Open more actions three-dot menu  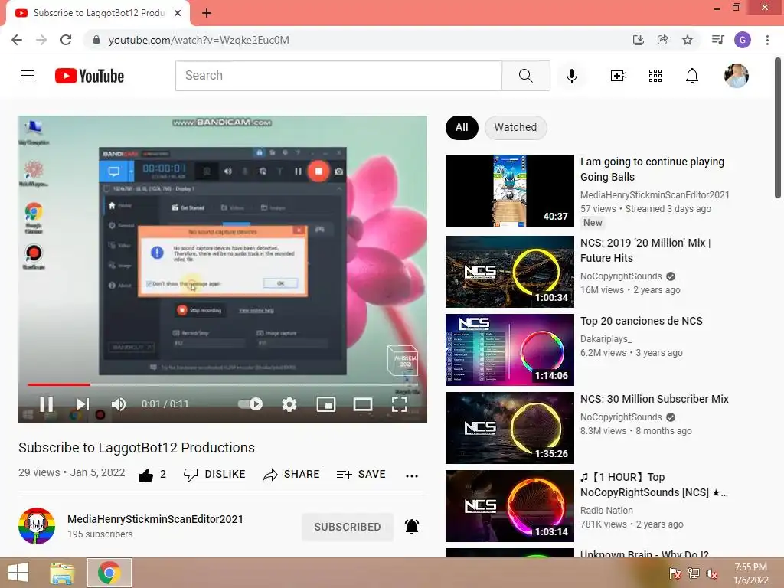tap(411, 475)
